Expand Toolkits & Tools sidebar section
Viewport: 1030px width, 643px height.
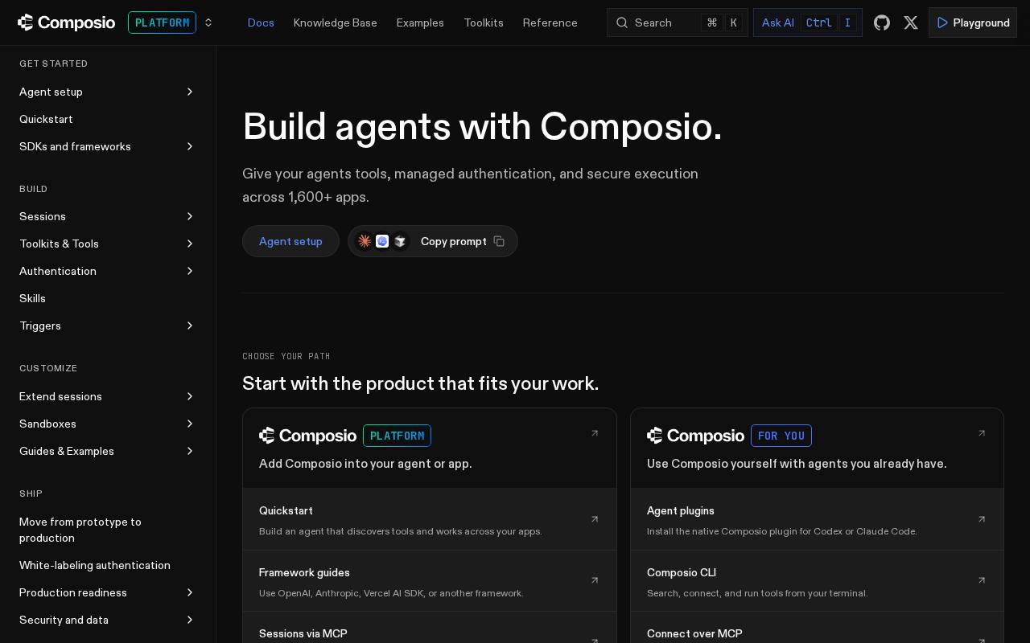point(190,244)
